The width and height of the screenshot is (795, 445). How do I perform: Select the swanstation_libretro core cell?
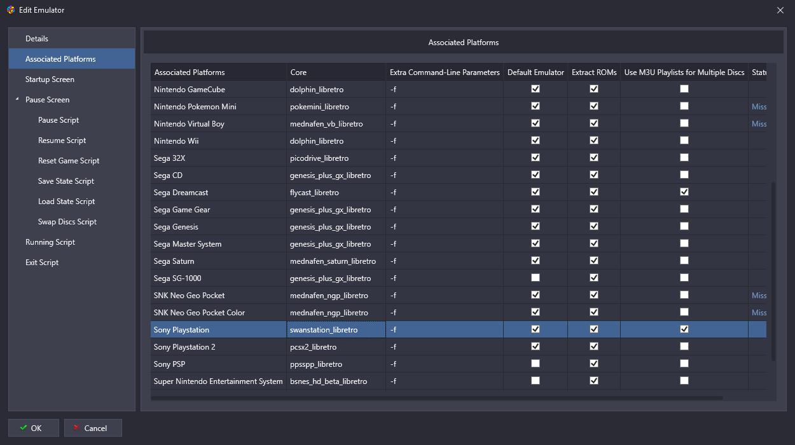tap(336, 330)
